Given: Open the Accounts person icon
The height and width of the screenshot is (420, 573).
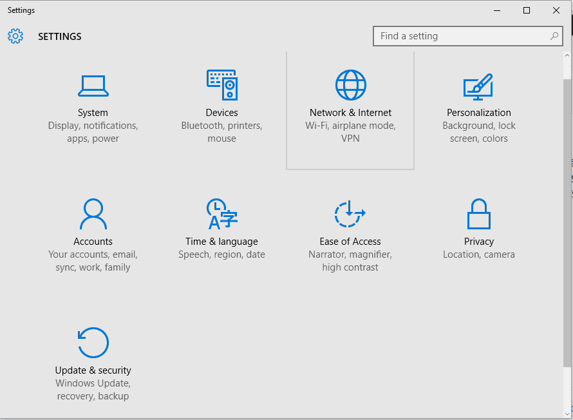Looking at the screenshot, I should pos(93,214).
